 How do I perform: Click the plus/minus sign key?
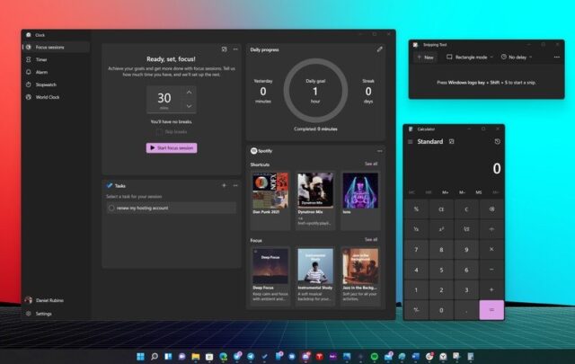coord(416,310)
